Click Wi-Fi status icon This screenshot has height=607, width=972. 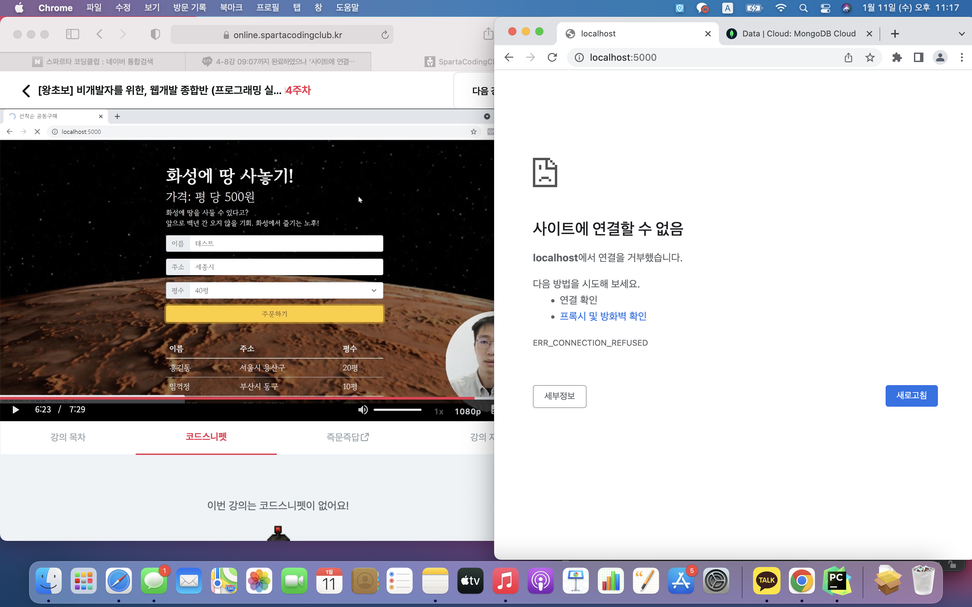pyautogui.click(x=781, y=8)
